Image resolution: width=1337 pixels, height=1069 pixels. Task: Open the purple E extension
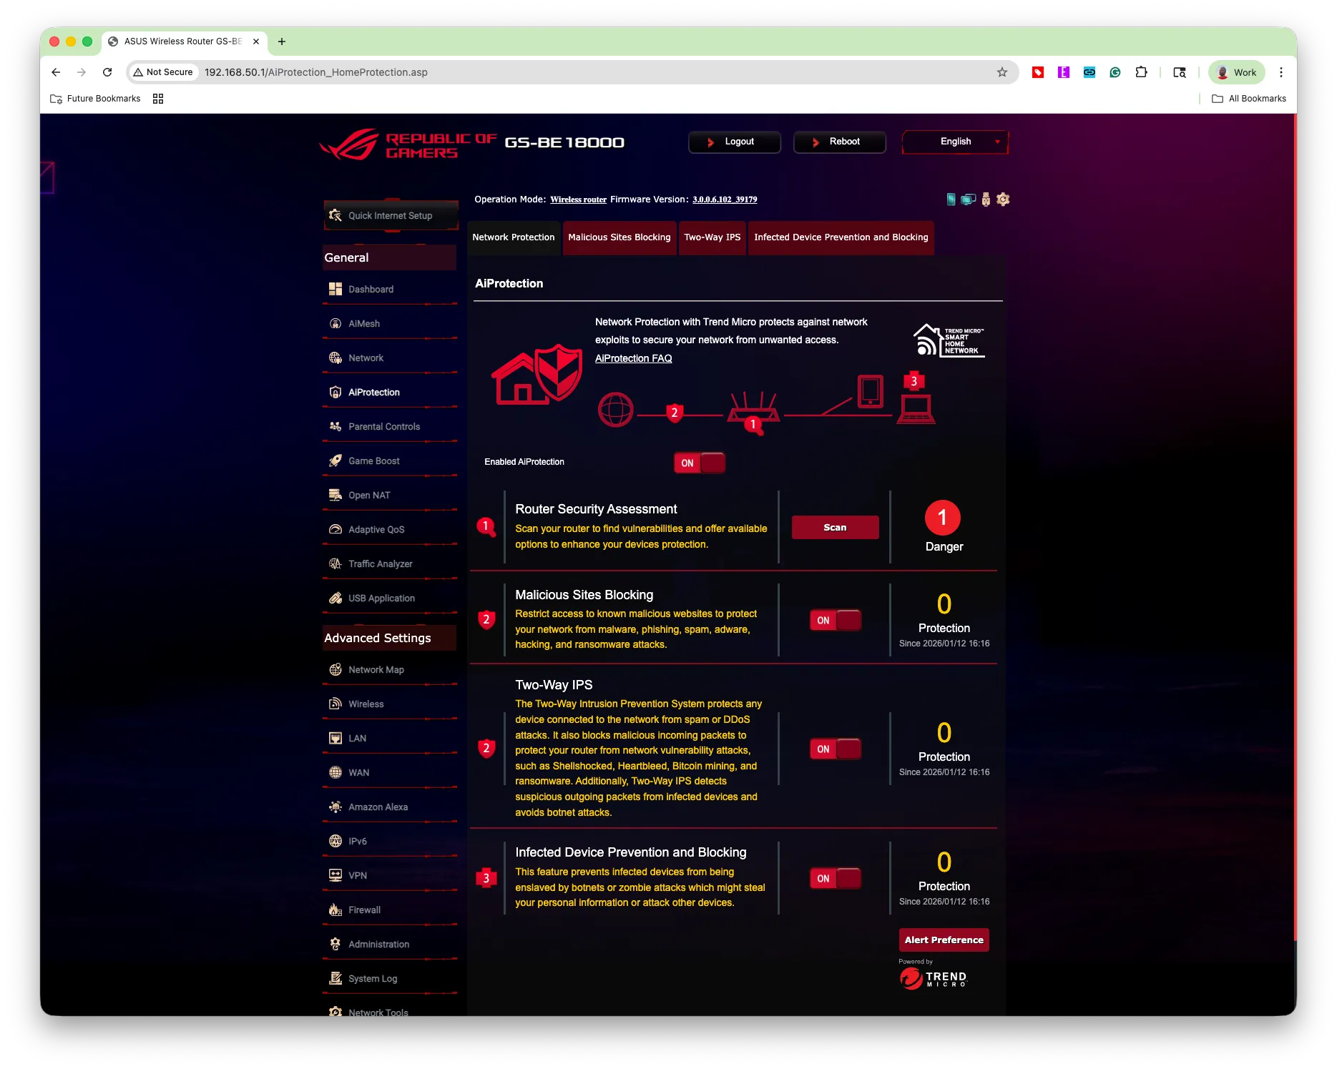(x=1064, y=72)
